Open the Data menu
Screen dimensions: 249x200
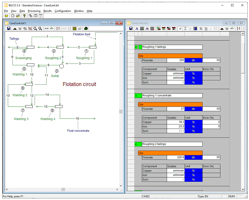[22, 11]
